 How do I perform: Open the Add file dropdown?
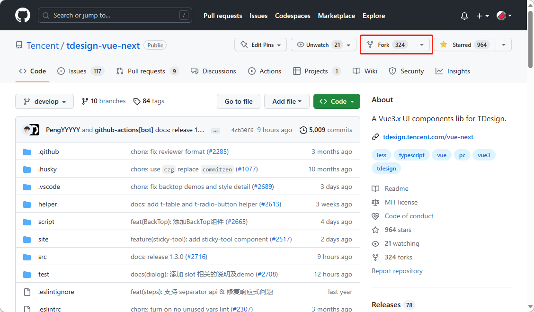(x=287, y=101)
